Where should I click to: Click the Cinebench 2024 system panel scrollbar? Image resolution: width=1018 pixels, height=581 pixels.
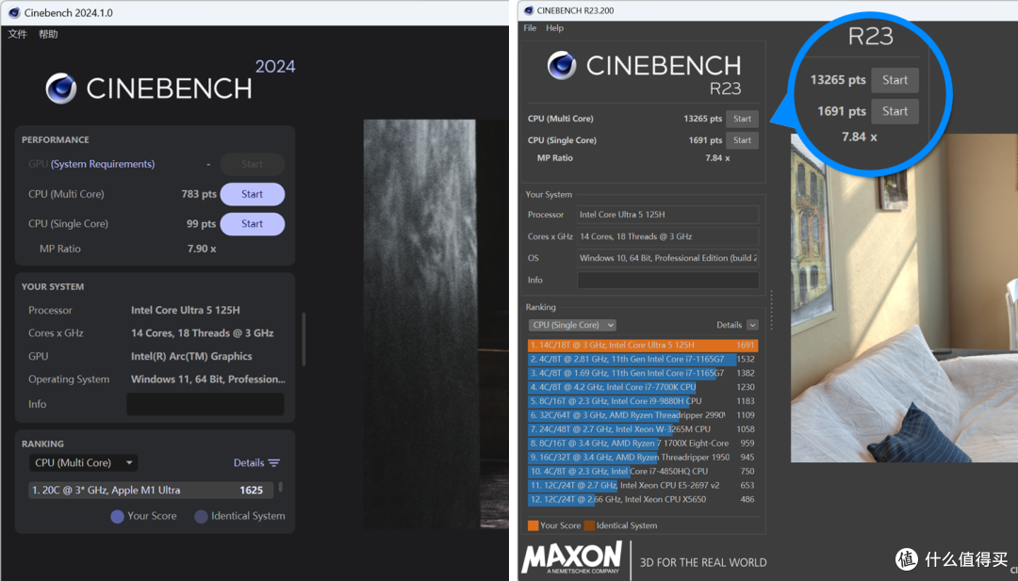coord(304,339)
